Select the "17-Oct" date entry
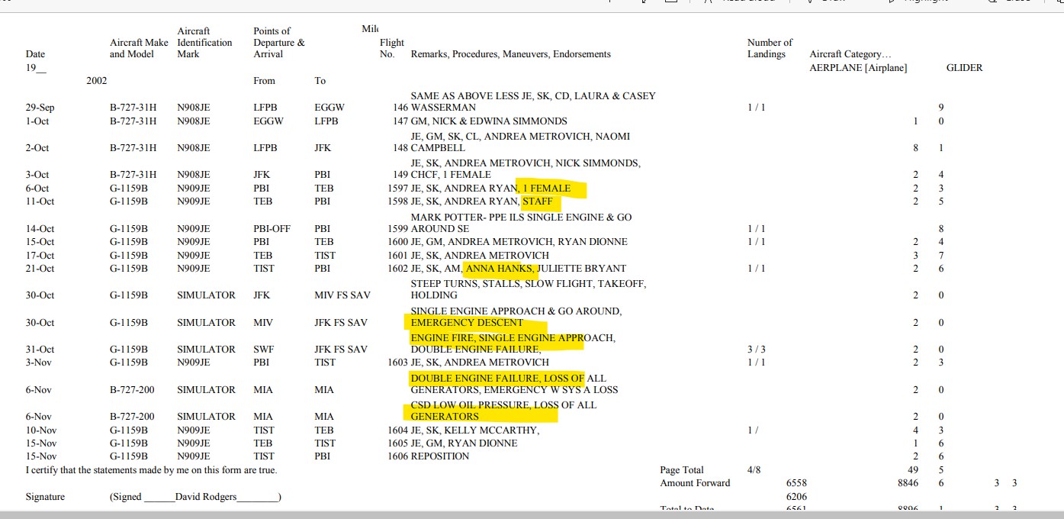The image size is (1064, 519). click(40, 255)
